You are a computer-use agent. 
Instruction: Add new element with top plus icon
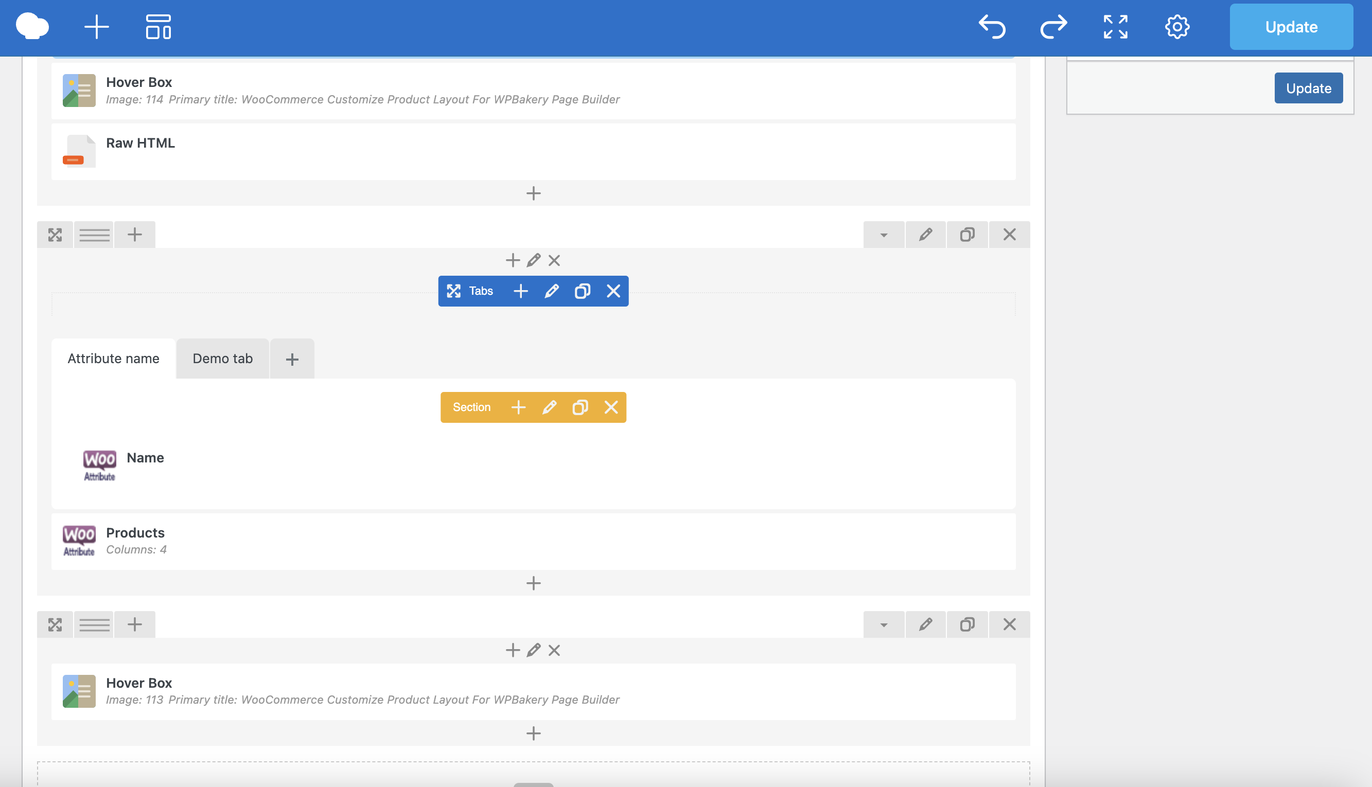coord(97,27)
